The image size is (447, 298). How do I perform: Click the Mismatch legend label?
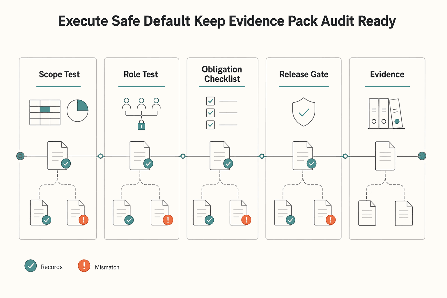click(x=107, y=267)
